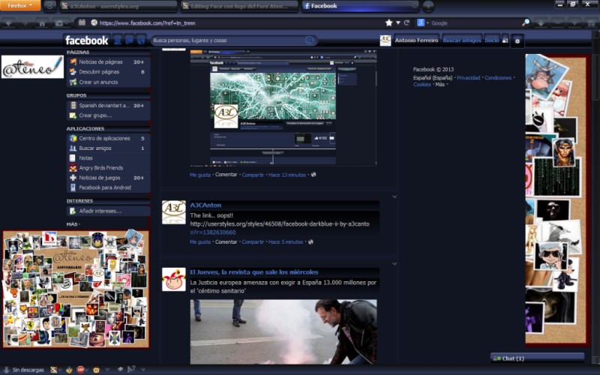The image size is (600, 375).
Task: Focus the Busca personas, lugares y cosas field
Action: pyautogui.click(x=228, y=40)
